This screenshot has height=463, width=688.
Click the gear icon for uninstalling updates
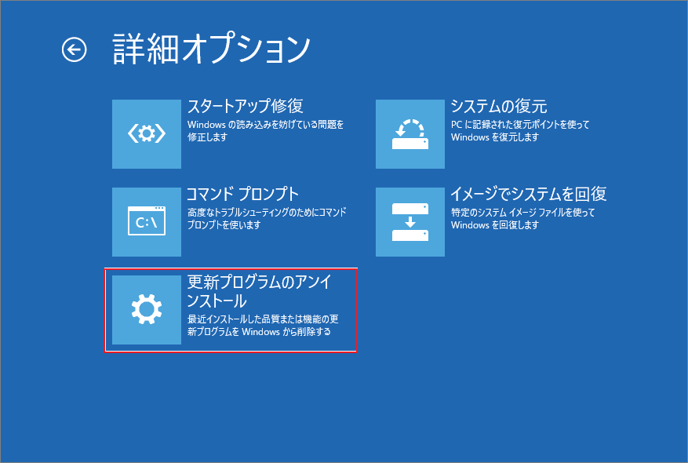tap(146, 309)
